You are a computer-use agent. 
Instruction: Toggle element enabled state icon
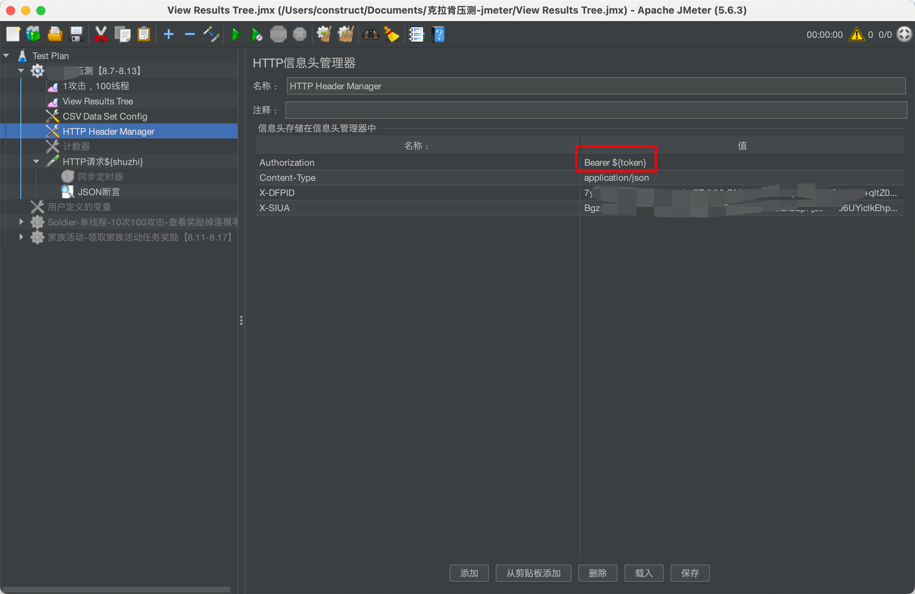pyautogui.click(x=211, y=34)
